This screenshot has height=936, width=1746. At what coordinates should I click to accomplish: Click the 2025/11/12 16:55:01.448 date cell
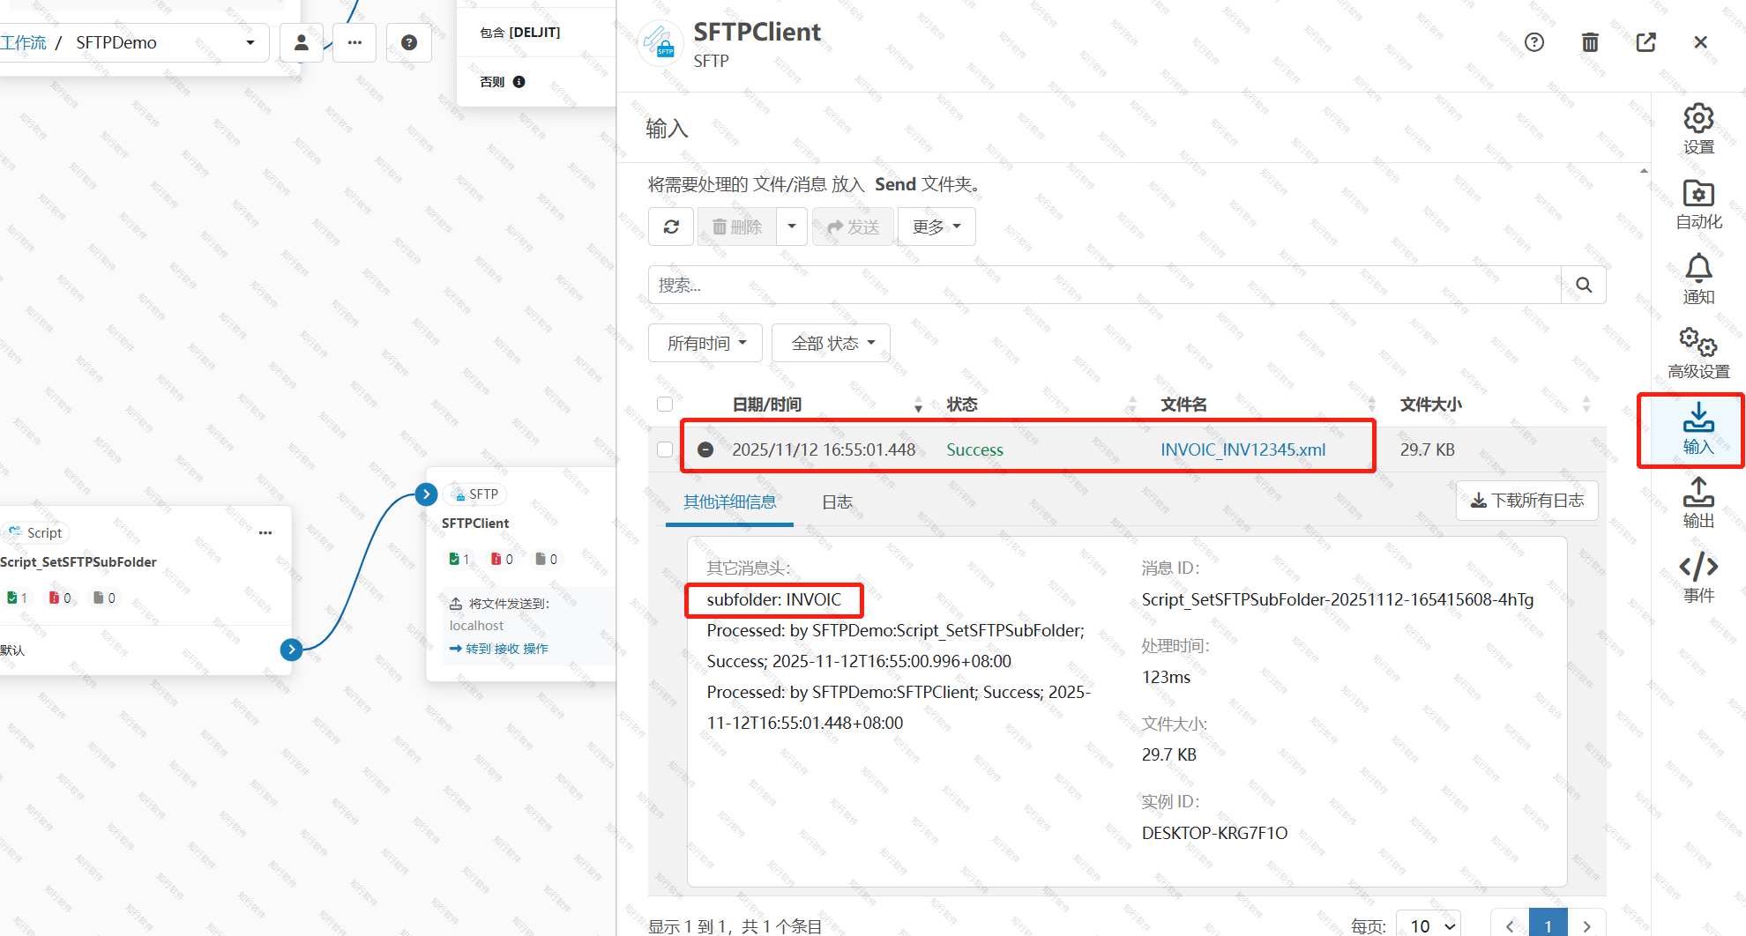(824, 449)
